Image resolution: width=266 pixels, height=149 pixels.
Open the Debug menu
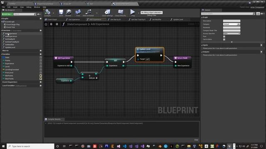(x=29, y=7)
